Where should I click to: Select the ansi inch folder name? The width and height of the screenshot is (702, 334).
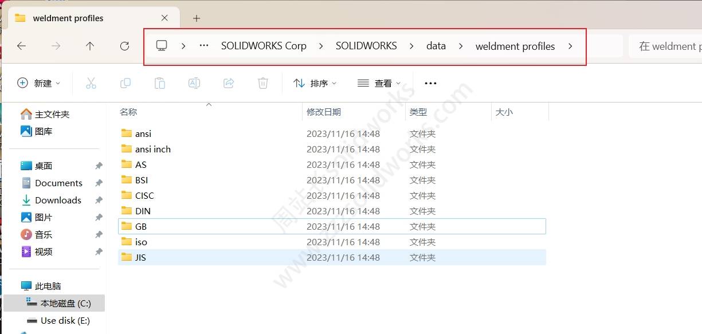[153, 149]
